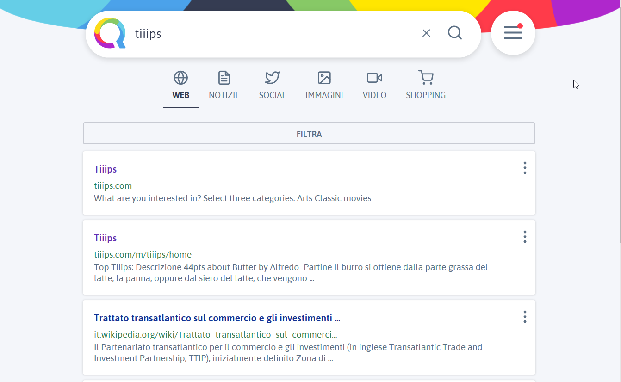Screen dimensions: 621x382
Task: Open options menu for first Tiiips result
Action: click(x=524, y=168)
